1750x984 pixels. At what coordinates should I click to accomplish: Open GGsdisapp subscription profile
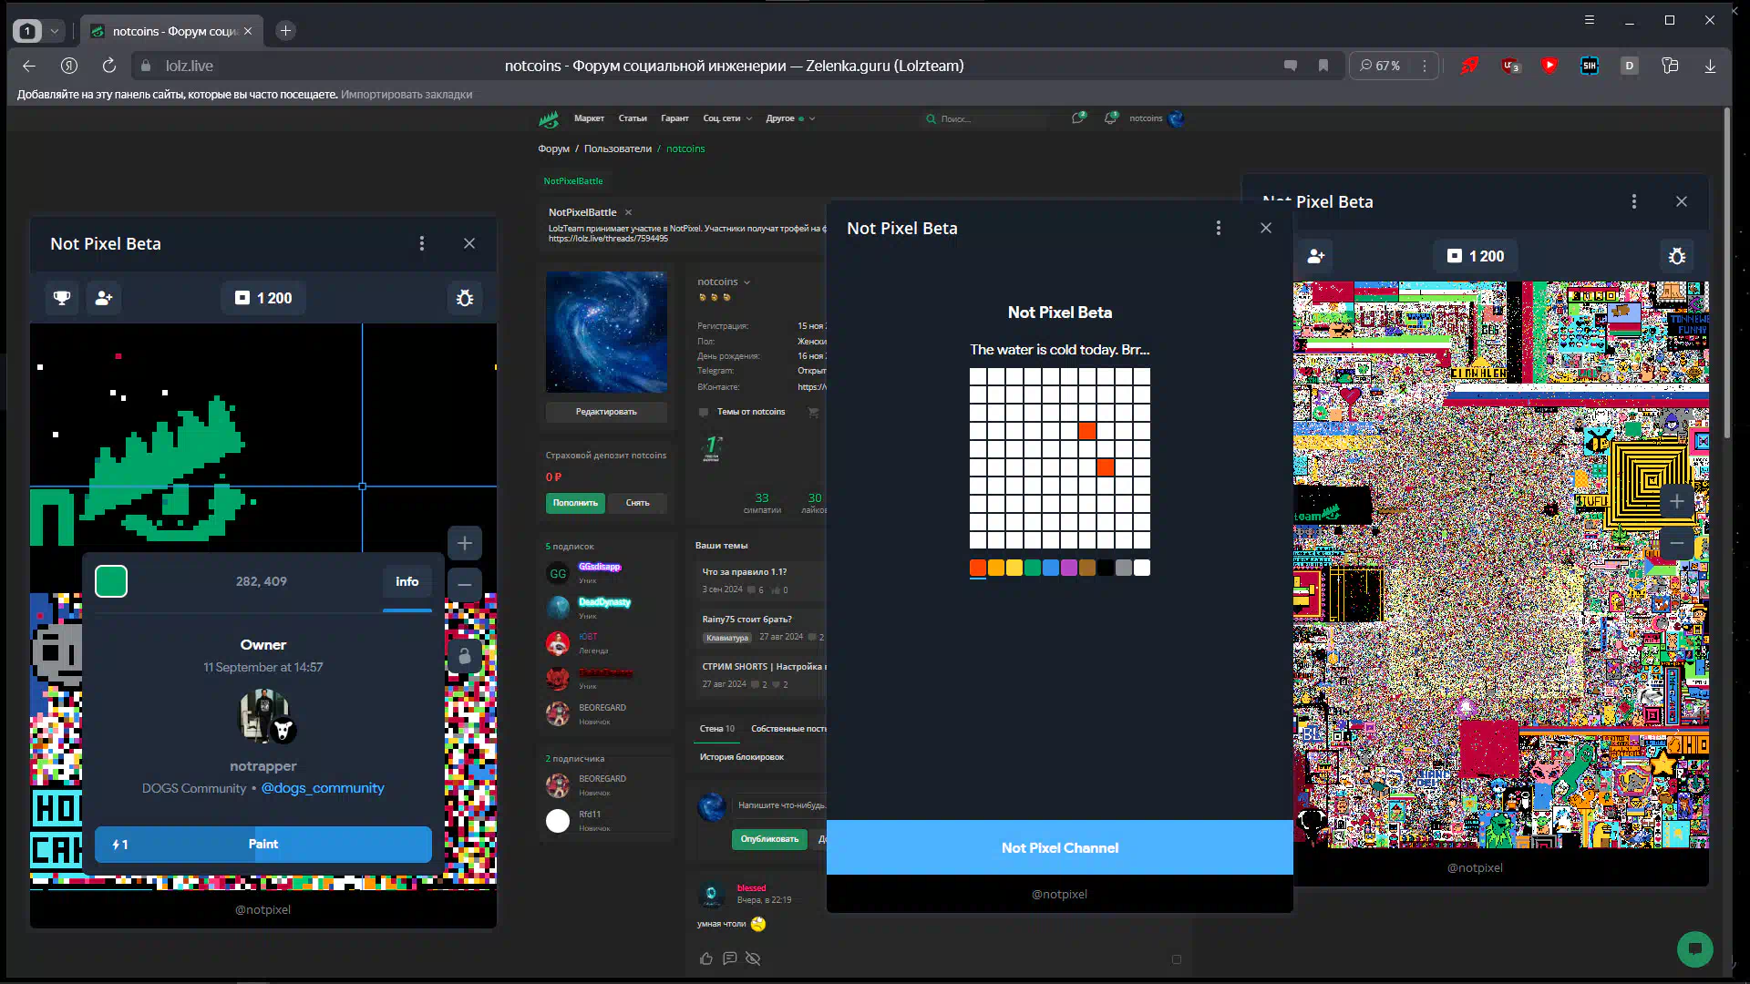599,567
